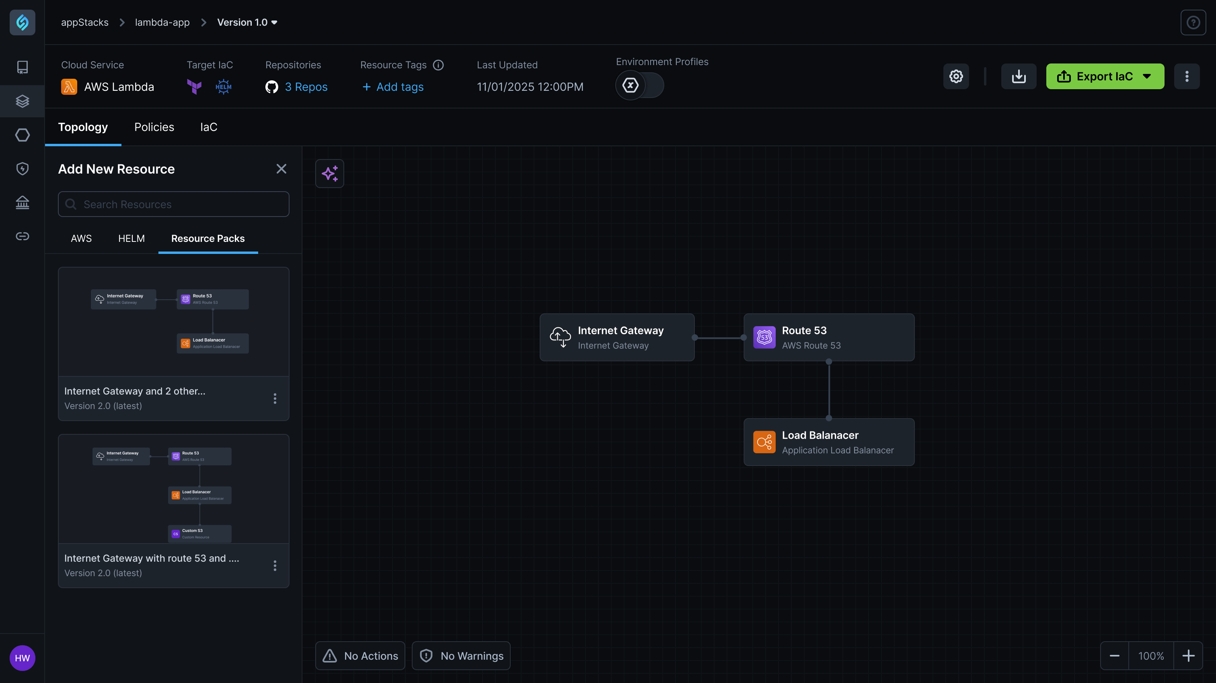
Task: Click the 11/01/2025 12:00PM timestamp
Action: (x=530, y=87)
